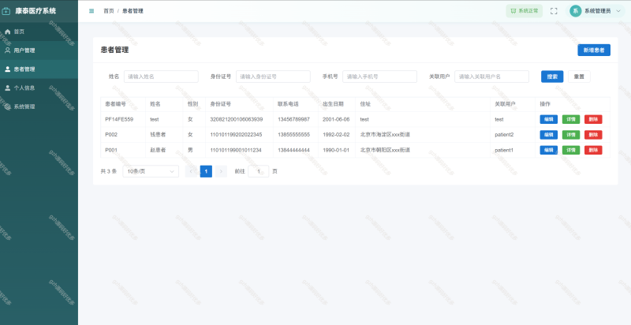This screenshot has height=325, width=631.
Task: Delete patient P001 赵患者
Action: click(593, 150)
